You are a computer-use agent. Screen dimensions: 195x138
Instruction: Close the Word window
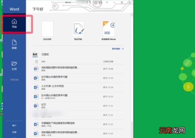(129, 2)
